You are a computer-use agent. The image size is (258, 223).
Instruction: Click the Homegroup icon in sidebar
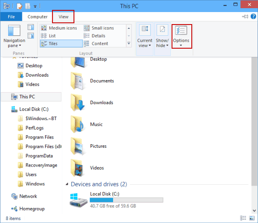pos(14,209)
